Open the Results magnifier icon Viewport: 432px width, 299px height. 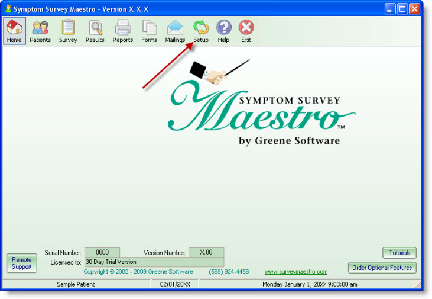coord(95,31)
